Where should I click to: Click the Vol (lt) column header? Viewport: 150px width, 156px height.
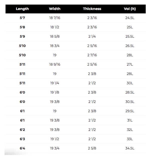130,9
